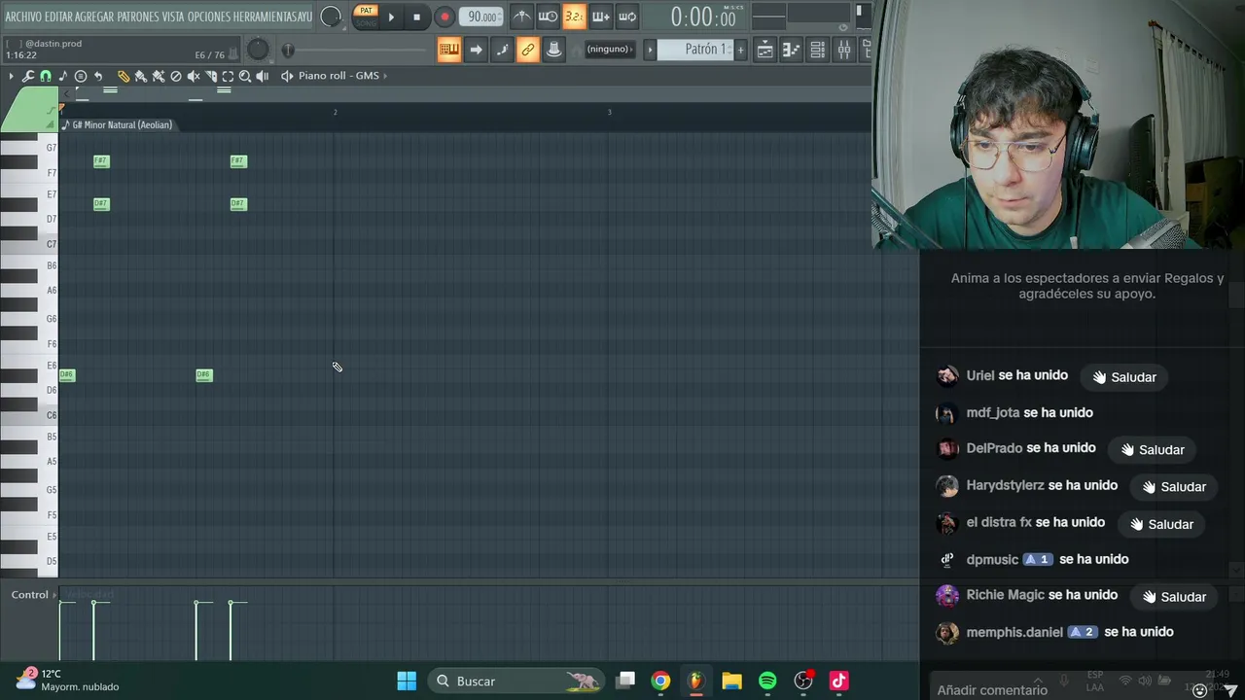The width and height of the screenshot is (1245, 700).
Task: Select the Draw pencil tool
Action: coord(124,76)
